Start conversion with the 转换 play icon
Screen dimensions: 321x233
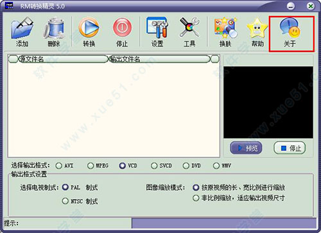(89, 28)
